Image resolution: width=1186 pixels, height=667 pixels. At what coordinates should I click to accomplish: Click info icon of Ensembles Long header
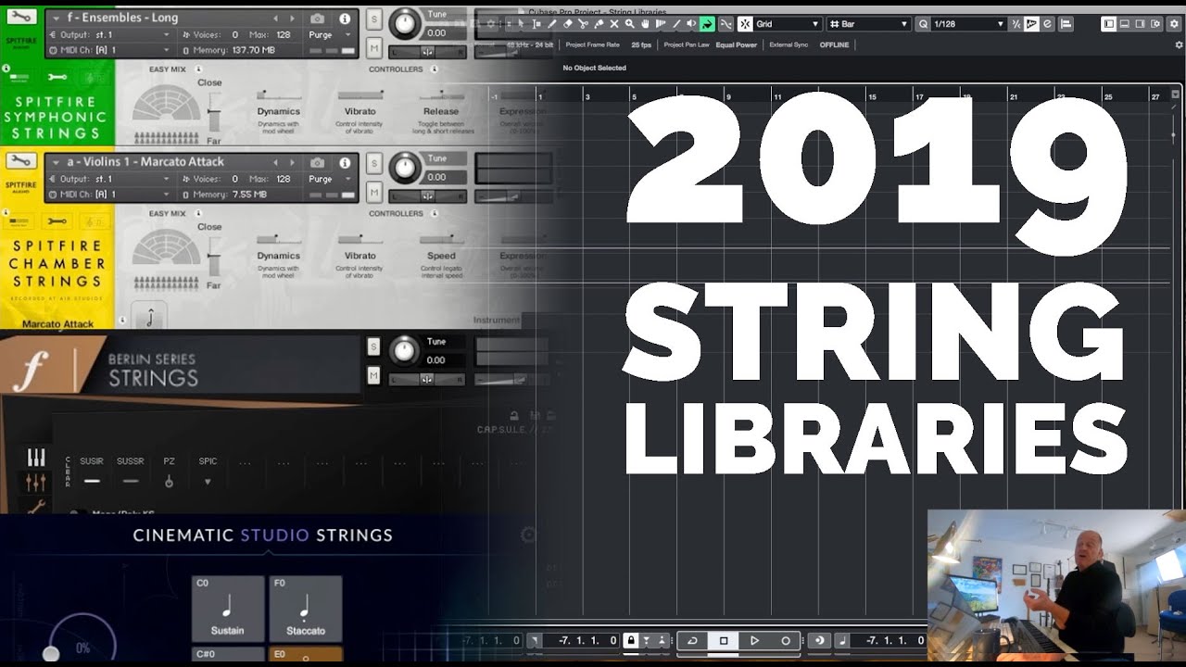[345, 18]
